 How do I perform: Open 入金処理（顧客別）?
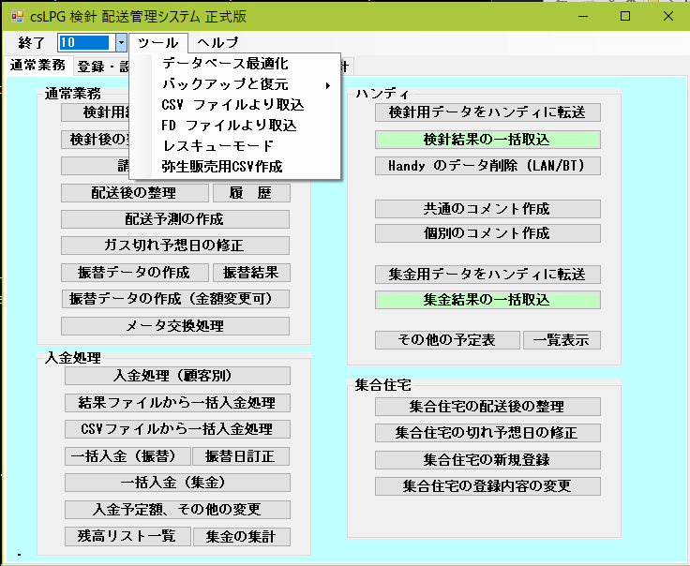point(175,376)
